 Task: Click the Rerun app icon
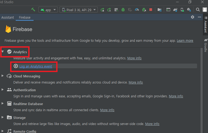pos(102,10)
